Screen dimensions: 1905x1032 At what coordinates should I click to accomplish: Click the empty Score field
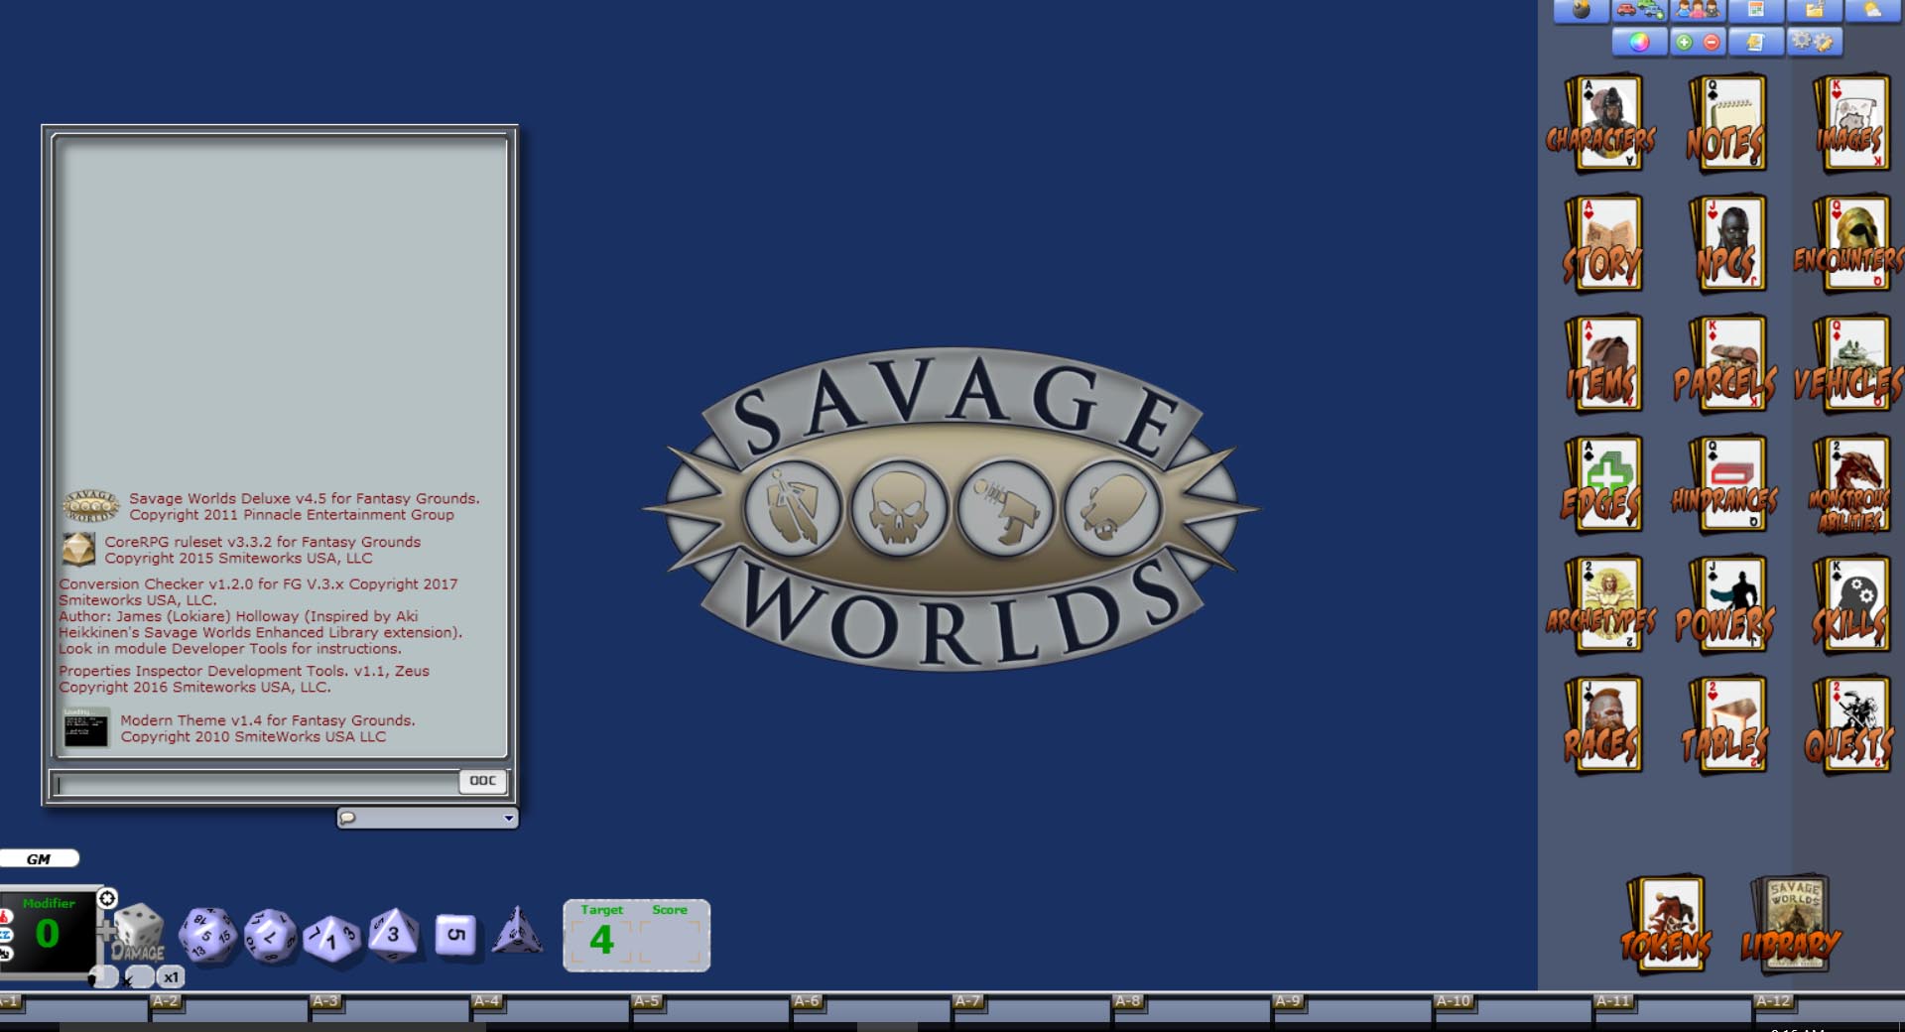(670, 941)
